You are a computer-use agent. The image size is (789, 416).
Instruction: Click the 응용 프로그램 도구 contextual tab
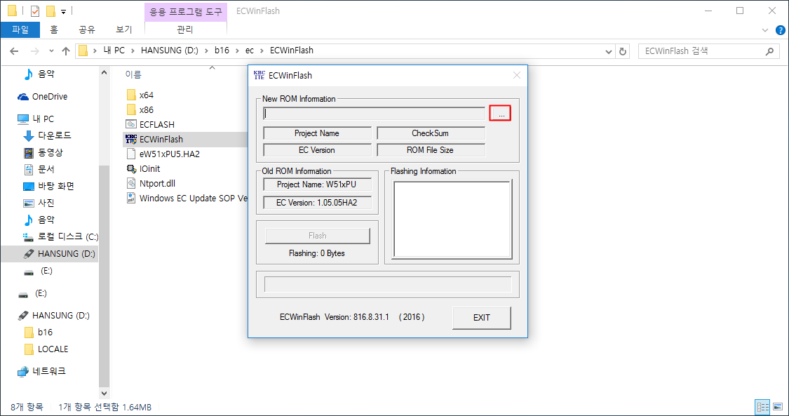[x=185, y=11]
